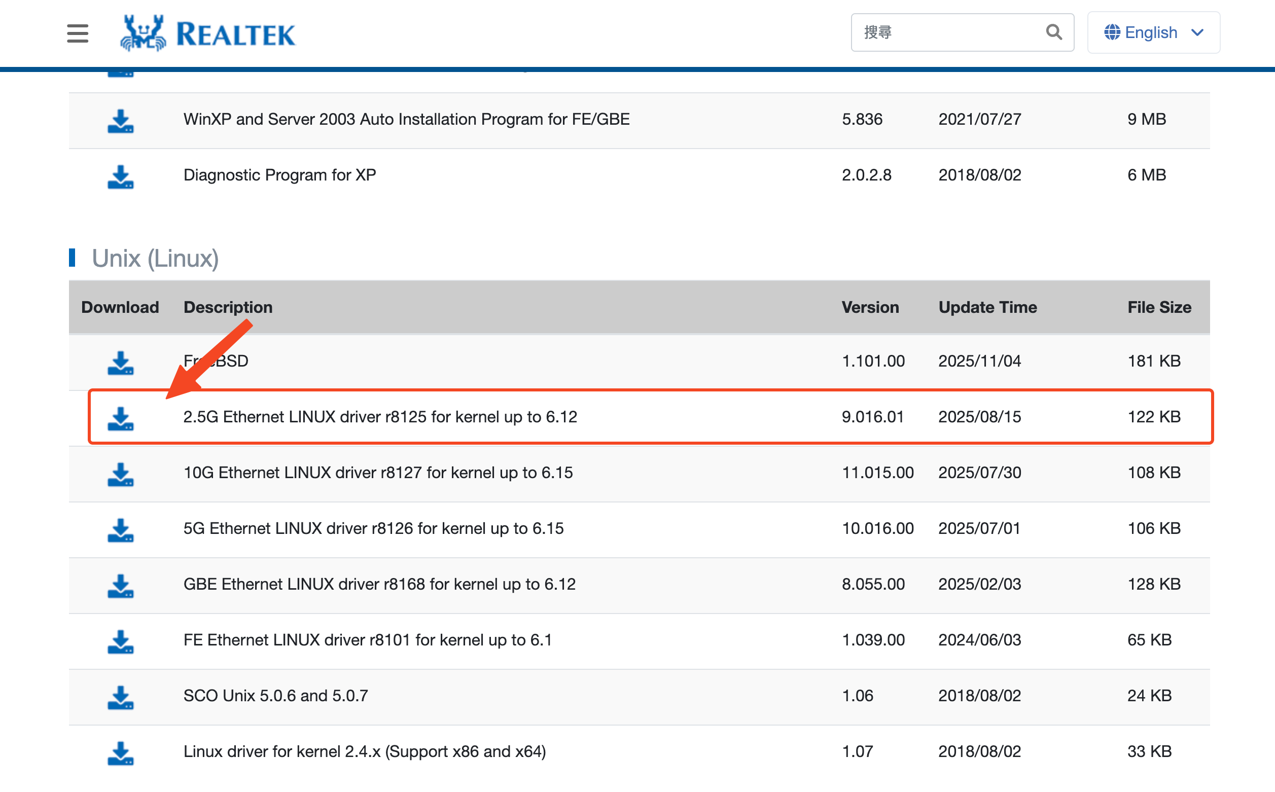Download the 10G r8127 Linux driver
The width and height of the screenshot is (1275, 792).
[121, 474]
